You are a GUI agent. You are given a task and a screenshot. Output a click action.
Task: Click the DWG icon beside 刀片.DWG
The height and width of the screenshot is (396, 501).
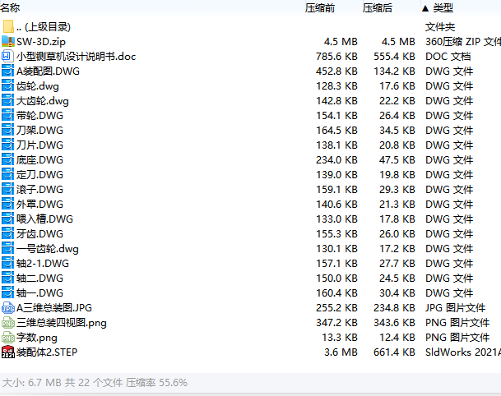8,145
